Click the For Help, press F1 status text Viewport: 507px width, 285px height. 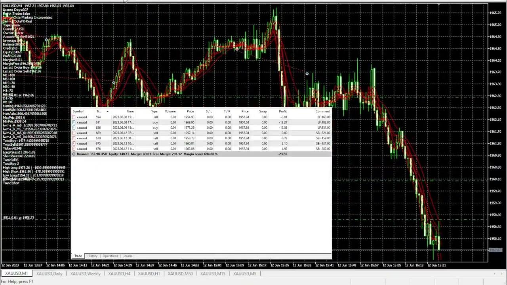pyautogui.click(x=17, y=281)
